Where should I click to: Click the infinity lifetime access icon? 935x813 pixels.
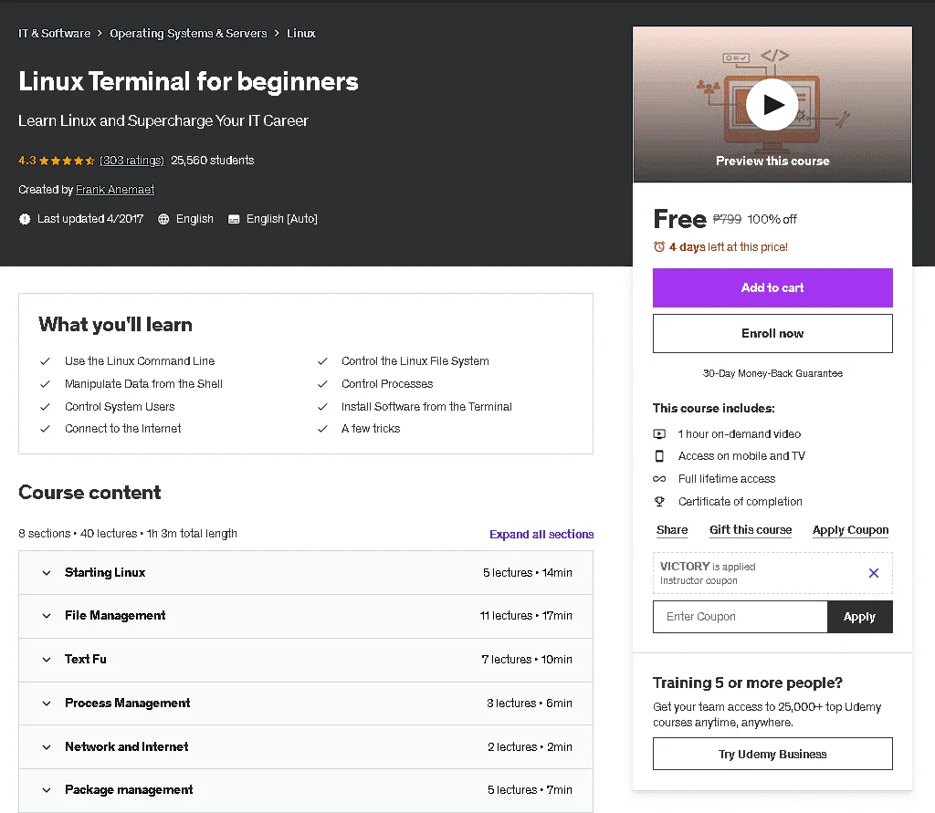click(659, 479)
